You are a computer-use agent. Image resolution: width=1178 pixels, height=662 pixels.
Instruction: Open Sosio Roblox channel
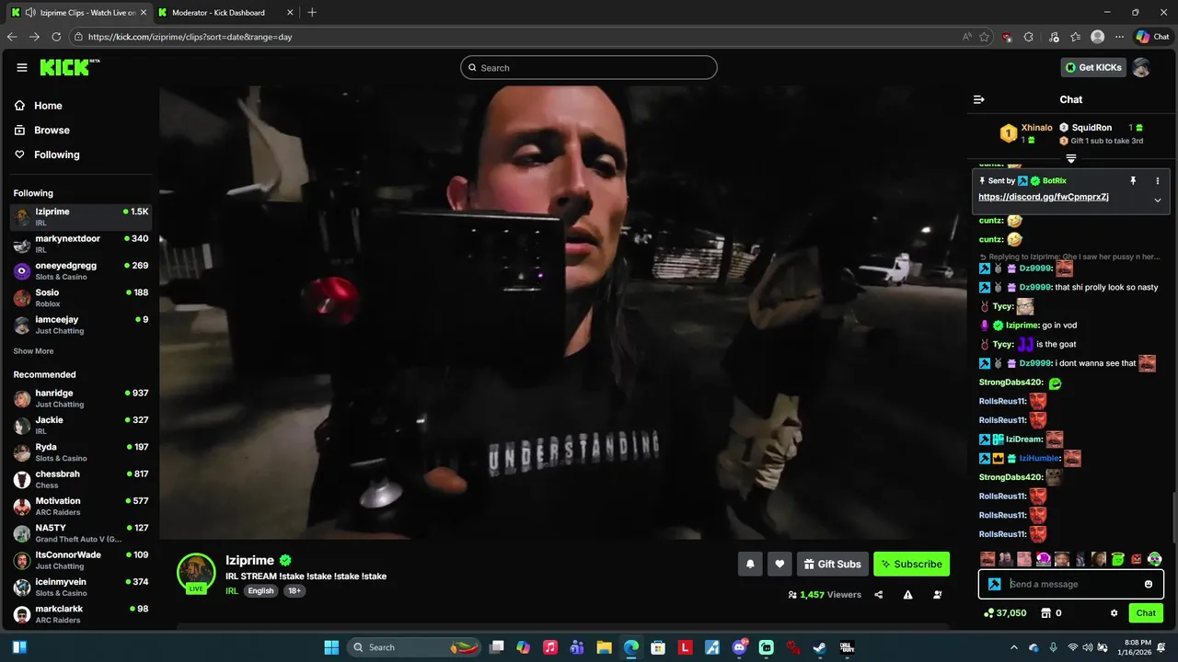[x=81, y=298]
